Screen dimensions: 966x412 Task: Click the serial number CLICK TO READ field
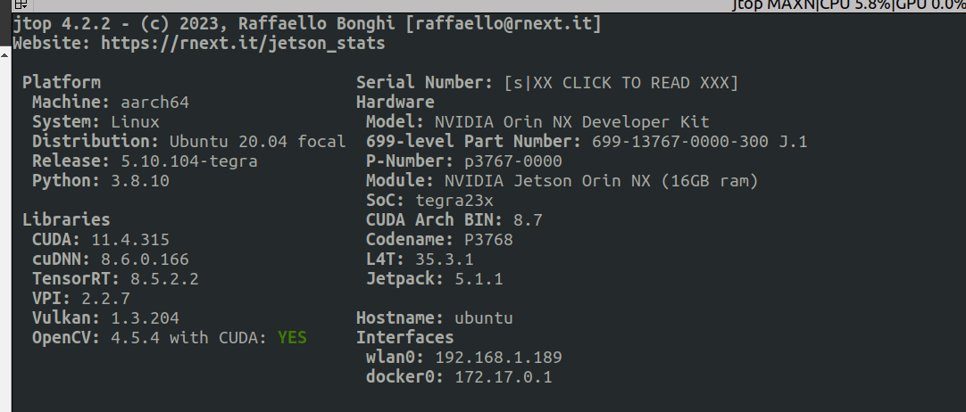pyautogui.click(x=621, y=82)
